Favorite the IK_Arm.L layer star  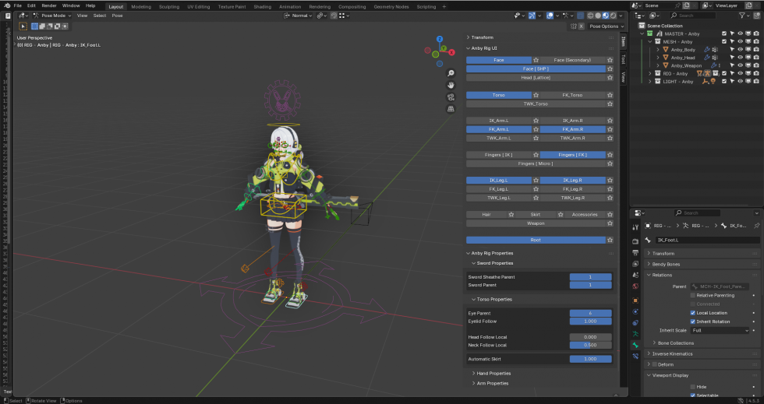(x=536, y=121)
